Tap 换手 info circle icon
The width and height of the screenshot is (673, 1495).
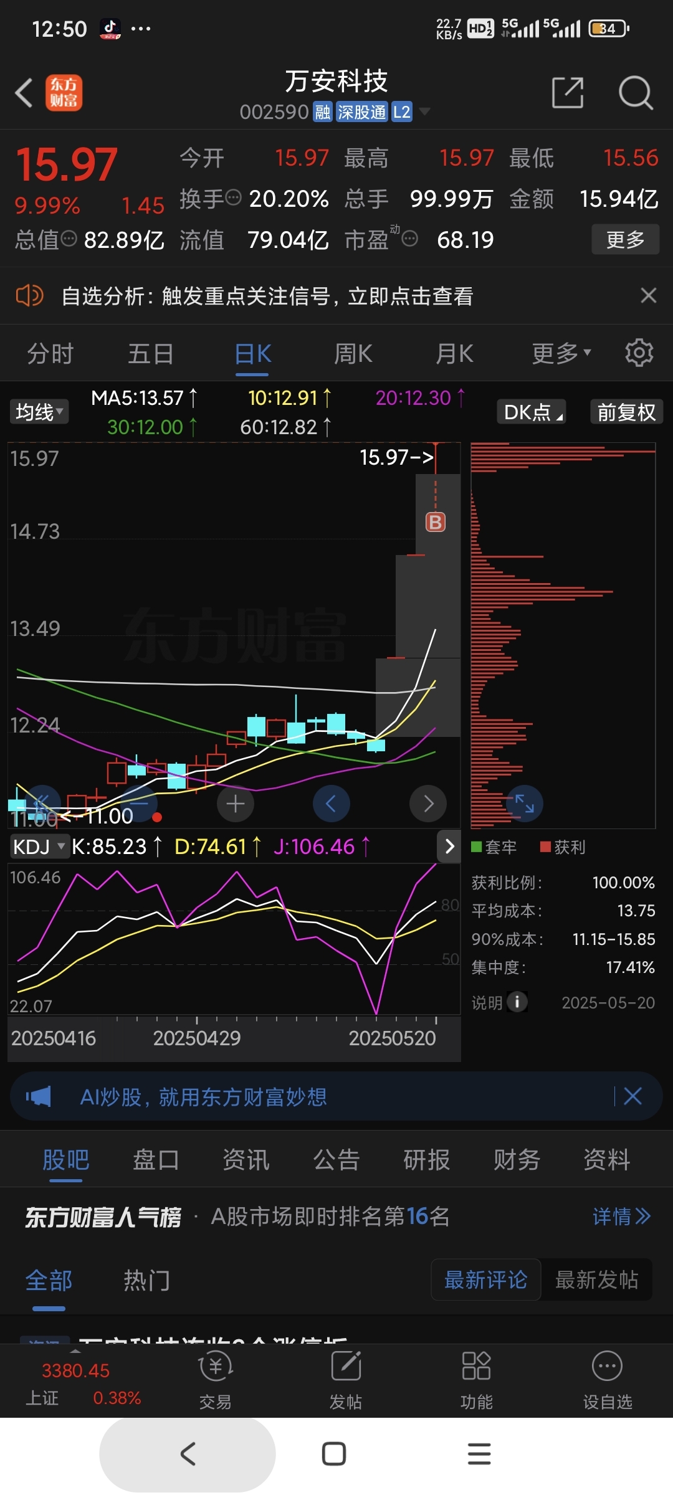(x=233, y=198)
